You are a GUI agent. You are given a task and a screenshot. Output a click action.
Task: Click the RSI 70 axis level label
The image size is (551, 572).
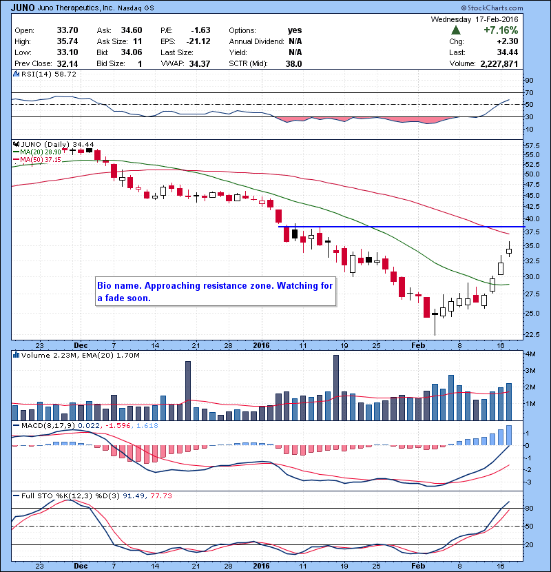[x=529, y=92]
